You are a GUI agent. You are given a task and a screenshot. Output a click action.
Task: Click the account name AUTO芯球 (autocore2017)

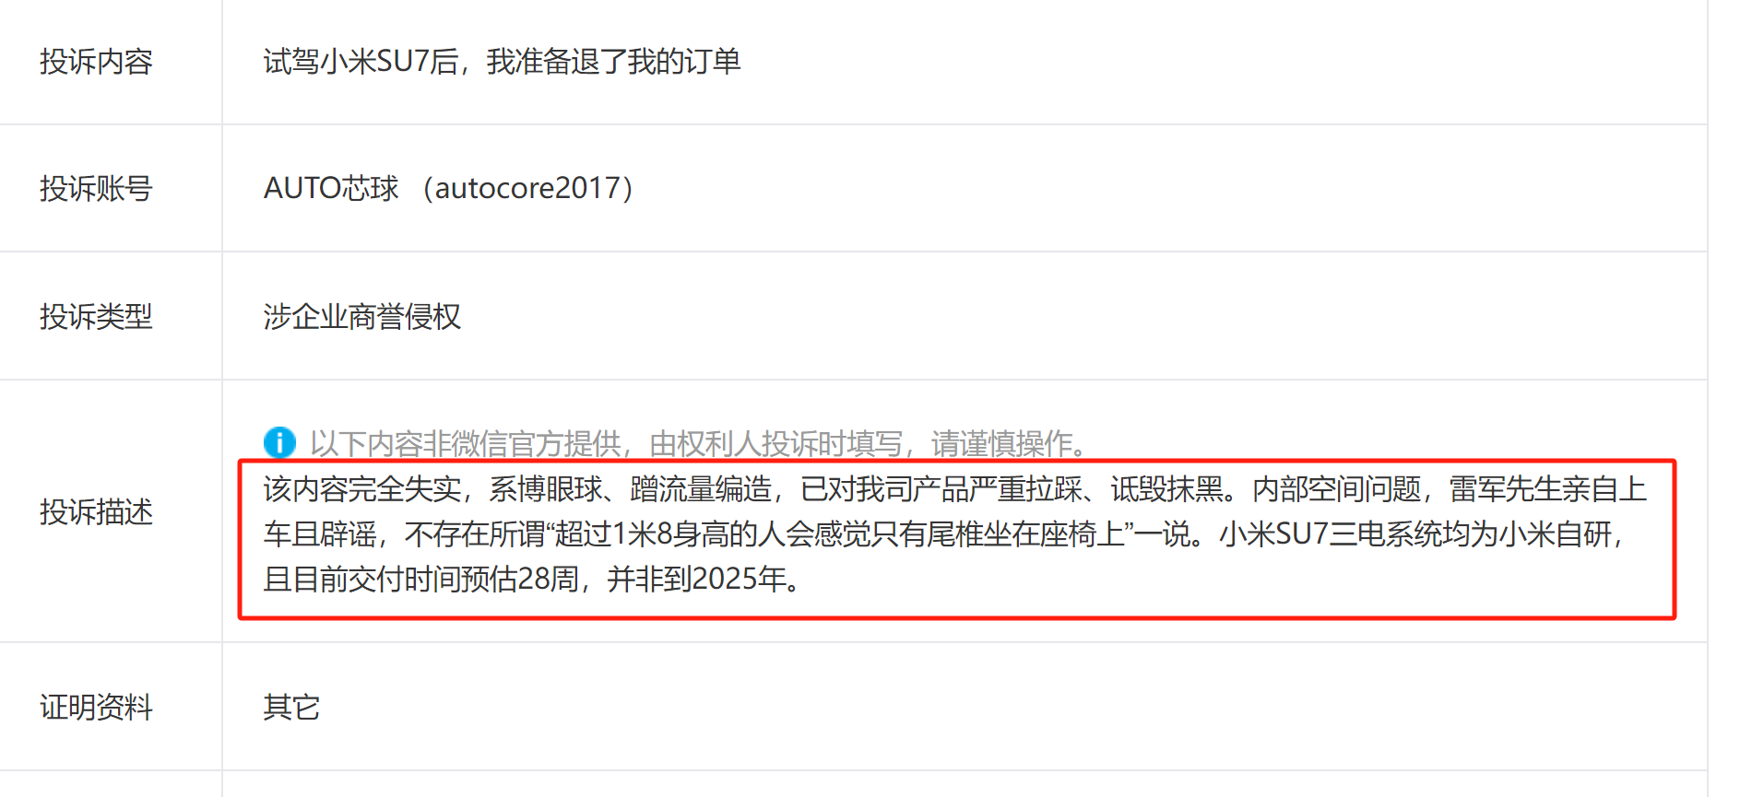[x=449, y=189]
